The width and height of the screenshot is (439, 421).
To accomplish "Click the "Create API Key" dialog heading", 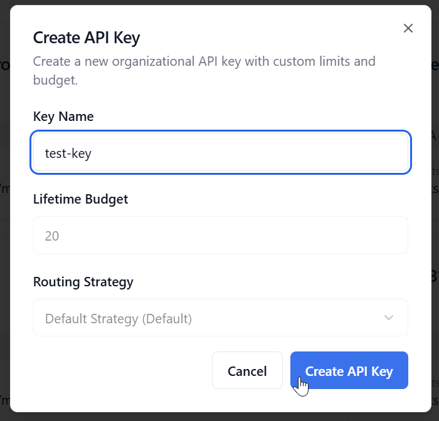I will click(87, 38).
